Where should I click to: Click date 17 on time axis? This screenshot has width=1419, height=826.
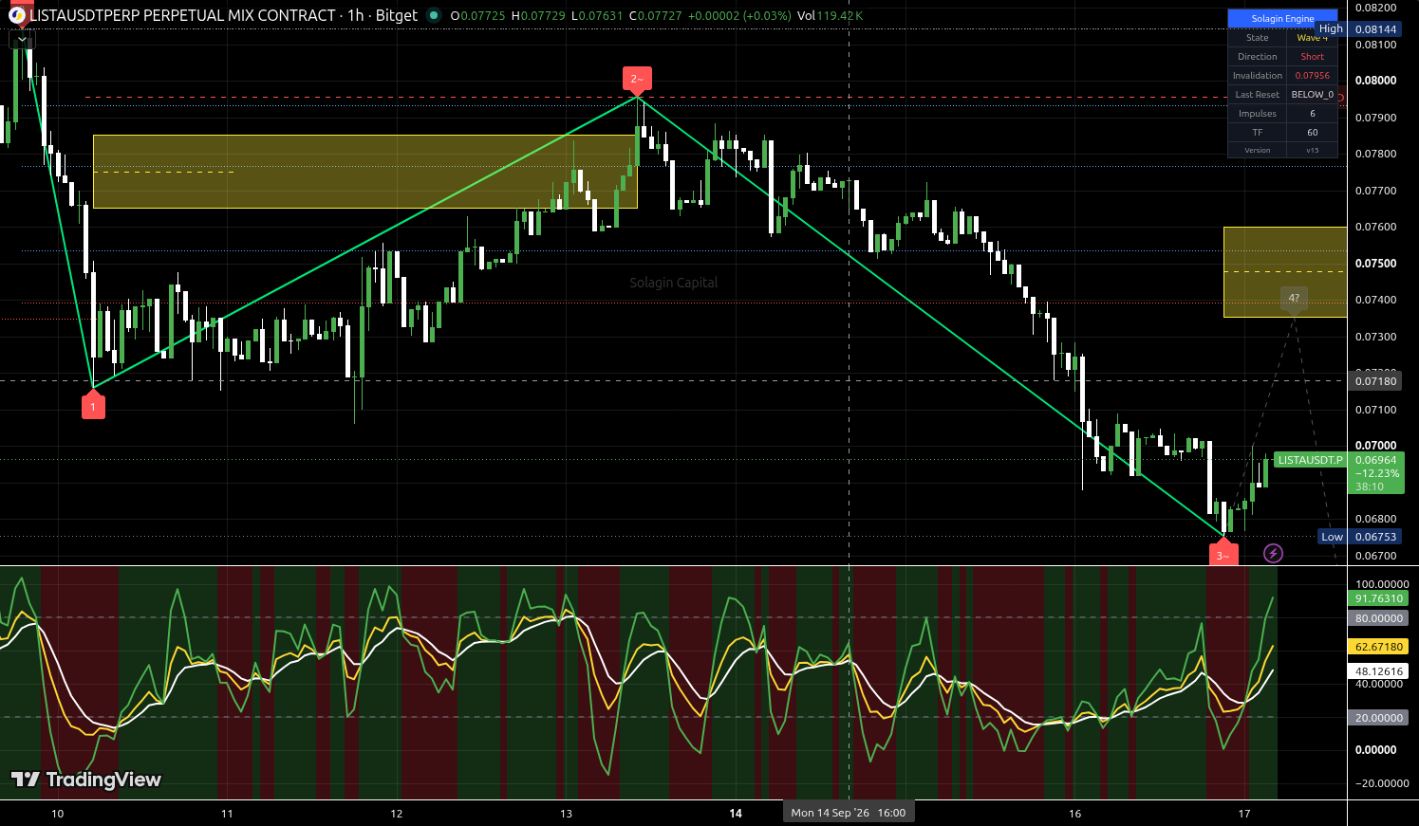tap(1244, 814)
